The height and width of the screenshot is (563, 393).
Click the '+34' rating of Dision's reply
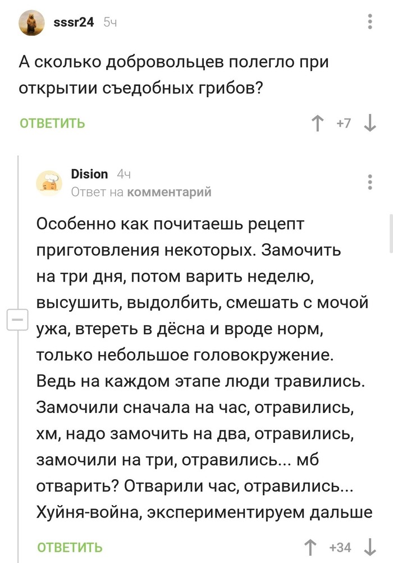click(x=339, y=546)
